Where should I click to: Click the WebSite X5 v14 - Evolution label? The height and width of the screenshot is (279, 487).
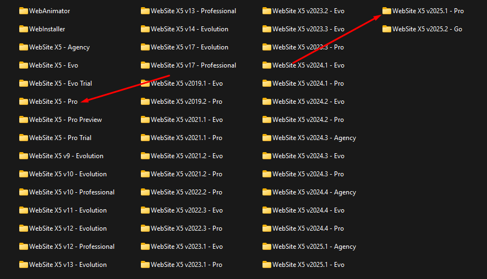click(189, 29)
